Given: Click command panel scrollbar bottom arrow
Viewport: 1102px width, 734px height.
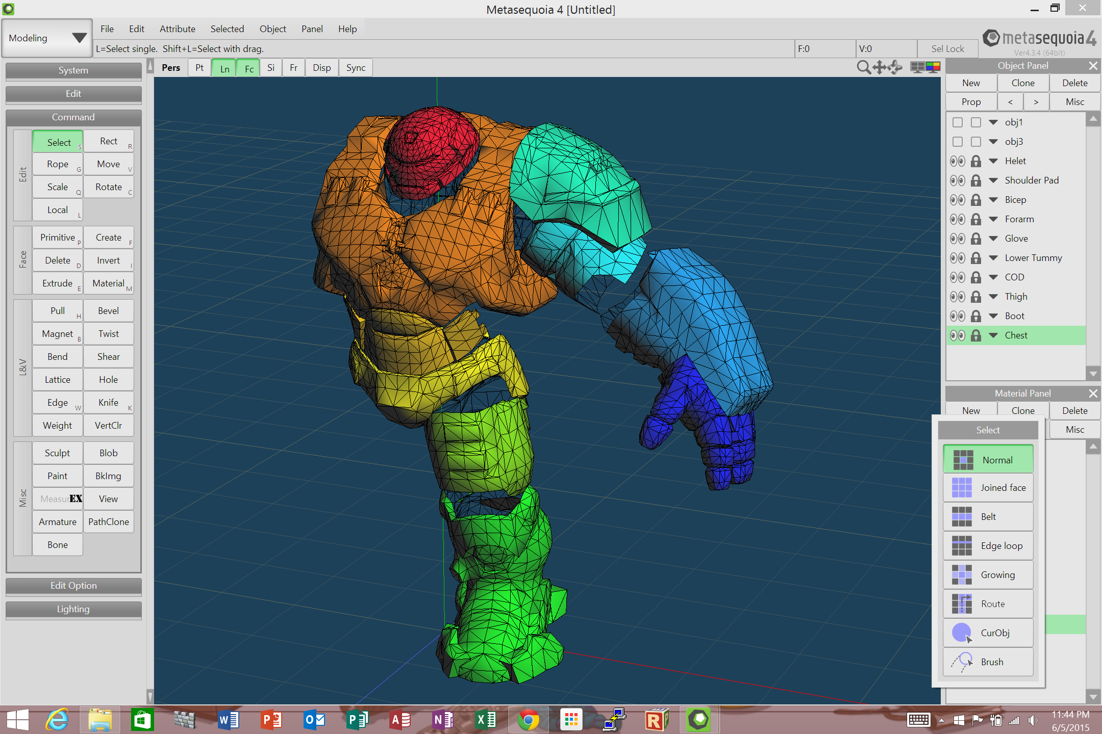Looking at the screenshot, I should pyautogui.click(x=150, y=696).
